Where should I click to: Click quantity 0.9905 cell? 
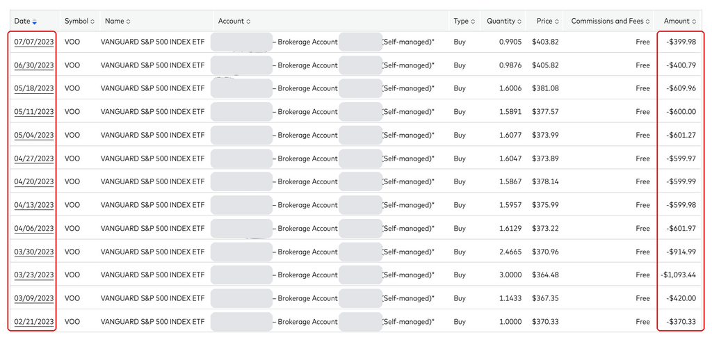[x=511, y=42]
